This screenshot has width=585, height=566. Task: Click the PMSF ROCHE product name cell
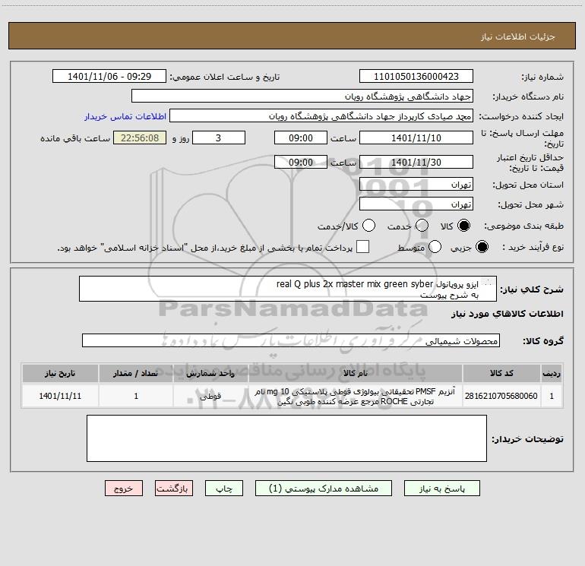(356, 397)
